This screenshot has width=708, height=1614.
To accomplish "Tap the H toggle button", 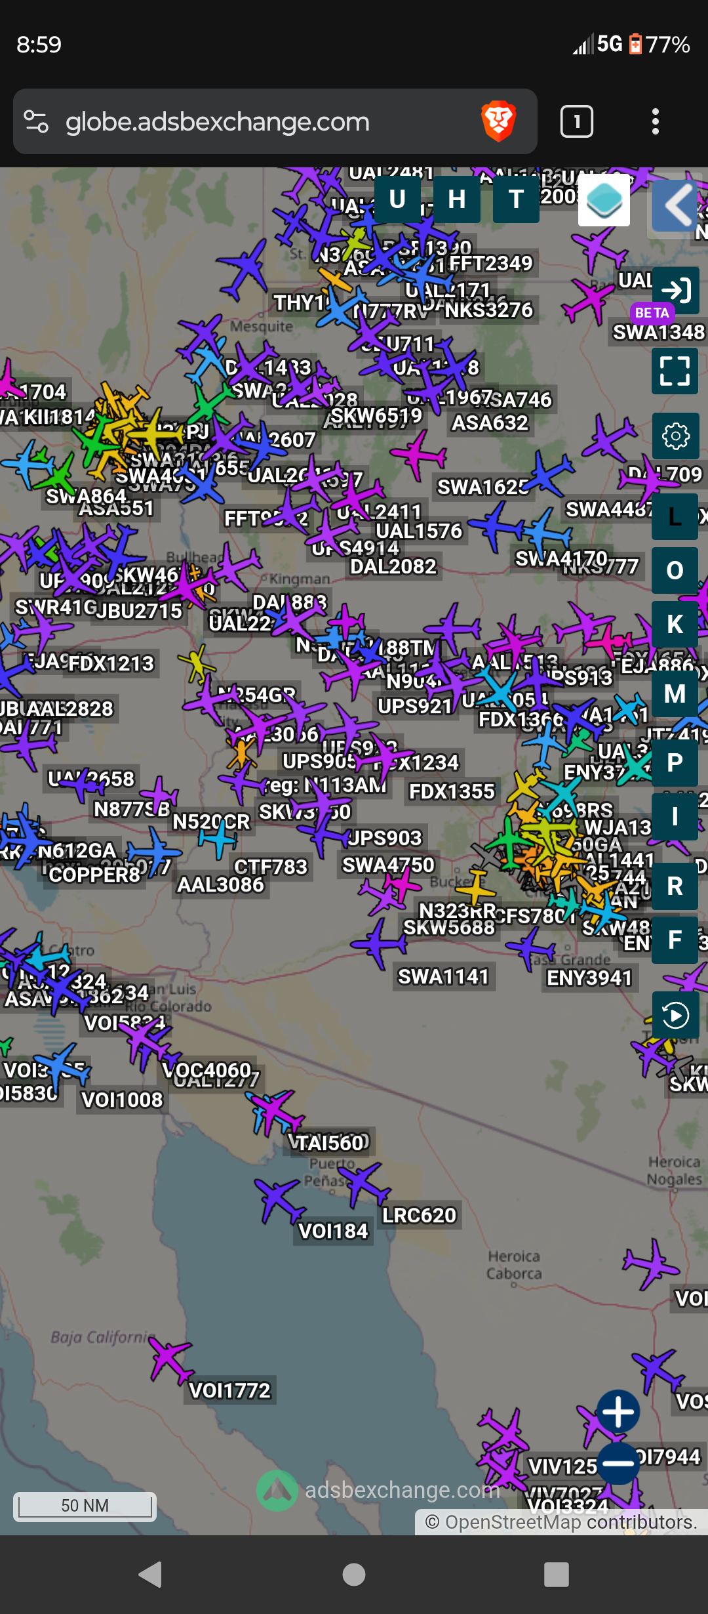I will 457,199.
